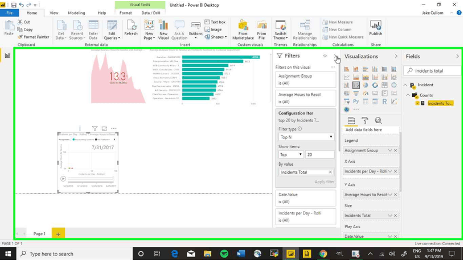Open From Marketplace custom visuals

(243, 30)
